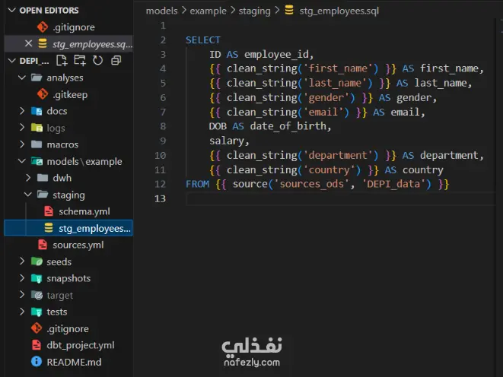Click the dbt_project.yml file icon
503x377 pixels.
click(x=37, y=344)
